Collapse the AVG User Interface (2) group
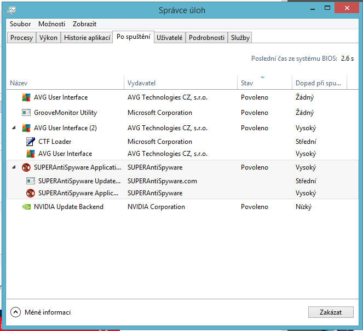The width and height of the screenshot is (363, 331). point(14,127)
